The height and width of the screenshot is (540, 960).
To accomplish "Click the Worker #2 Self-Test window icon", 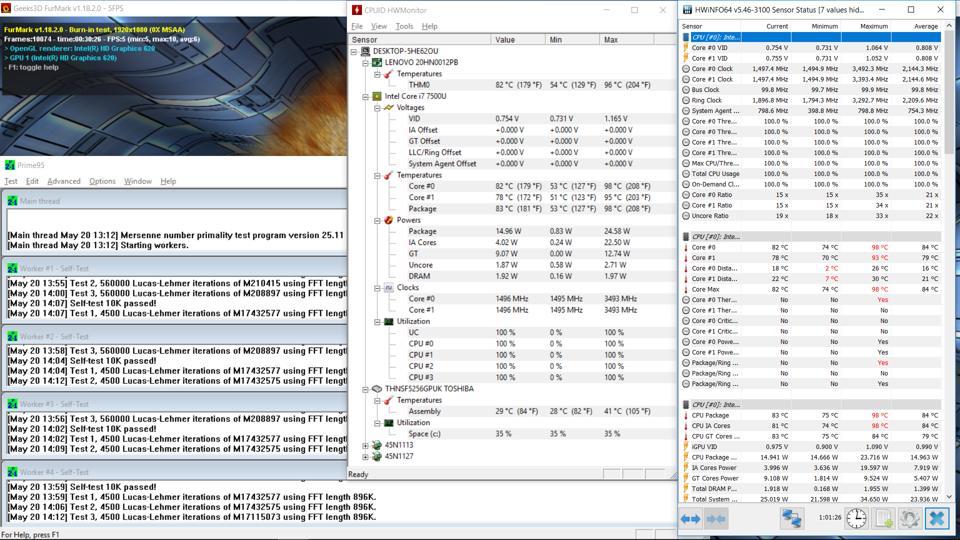I will pos(12,336).
